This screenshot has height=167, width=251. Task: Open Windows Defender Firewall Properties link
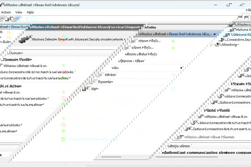pyautogui.click(x=209, y=137)
